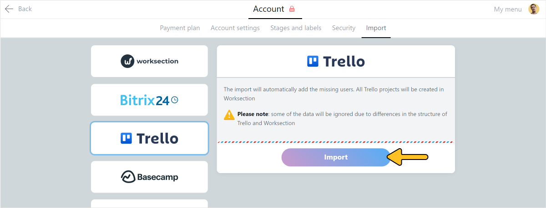Image resolution: width=546 pixels, height=208 pixels.
Task: Select the Bitrix24 import card
Action: (x=149, y=100)
